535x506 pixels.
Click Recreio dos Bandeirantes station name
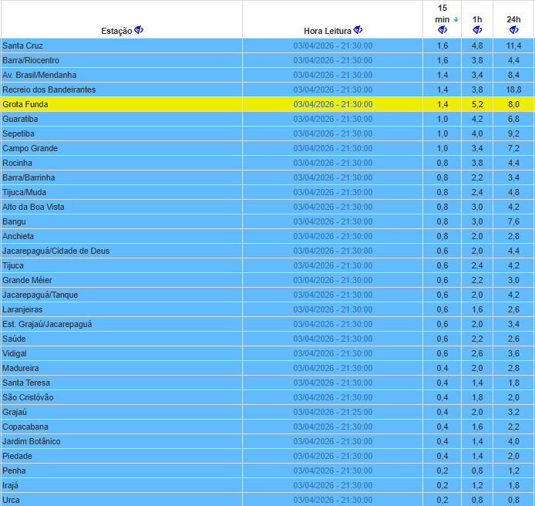click(x=49, y=89)
